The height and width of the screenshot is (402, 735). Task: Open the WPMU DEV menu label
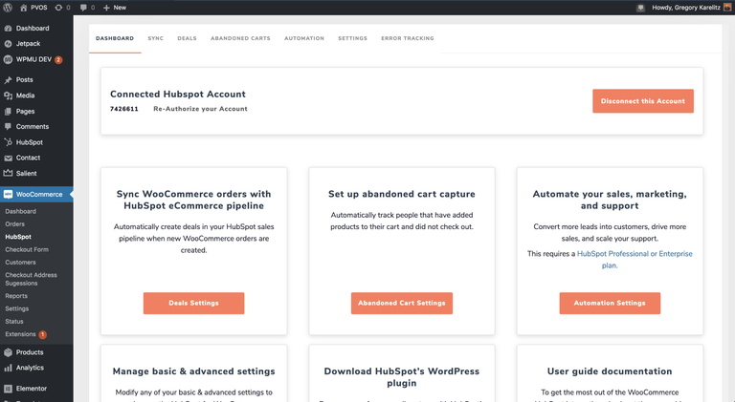(33, 59)
